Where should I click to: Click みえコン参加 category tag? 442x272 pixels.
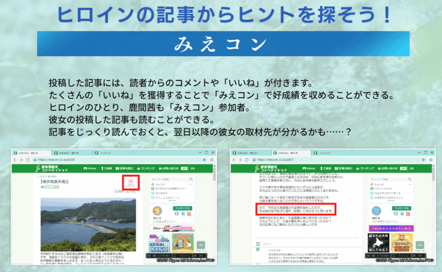52,187
